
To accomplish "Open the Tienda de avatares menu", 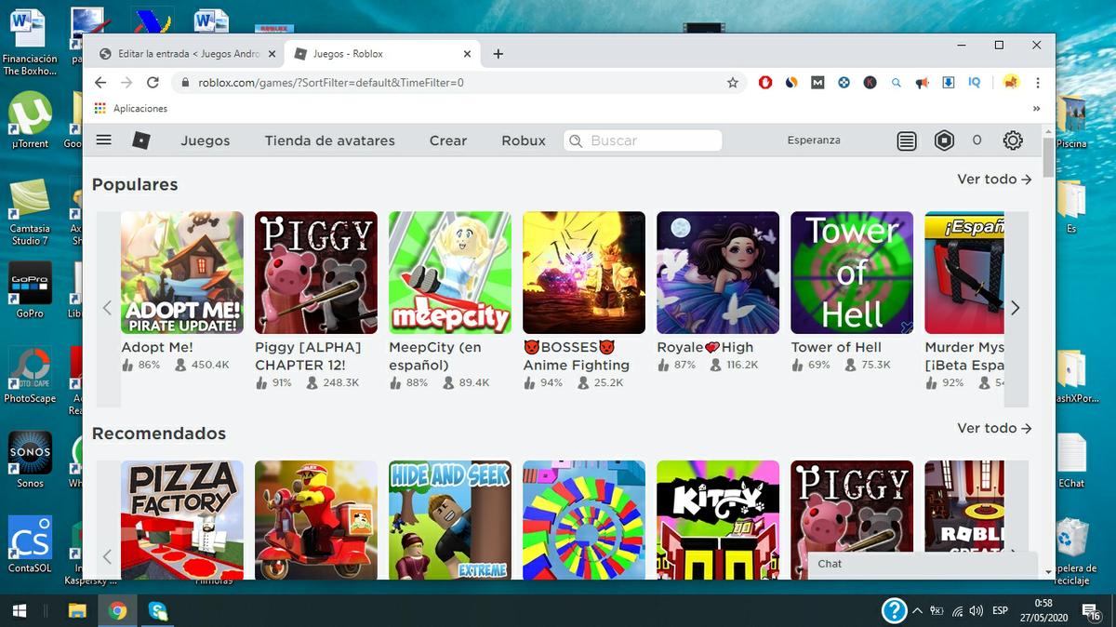I will 329,140.
